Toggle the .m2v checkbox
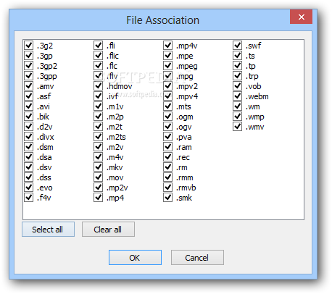This screenshot has height=294, width=332. [99, 147]
